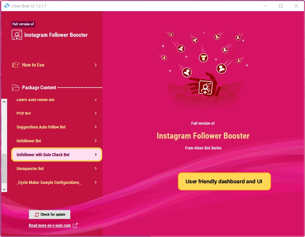Expand the Likers Auto Follow Bot arrow
This screenshot has height=237, width=305.
click(x=96, y=100)
